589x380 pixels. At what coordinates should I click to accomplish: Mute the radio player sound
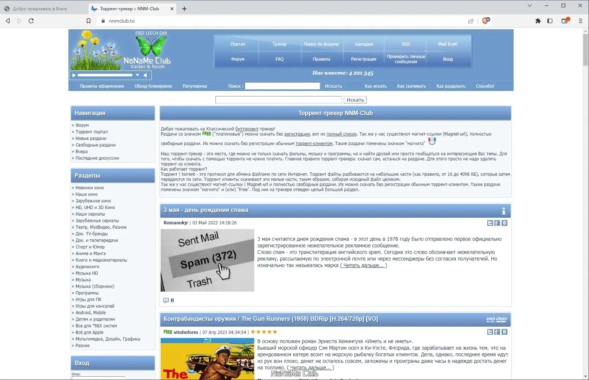click(x=146, y=75)
